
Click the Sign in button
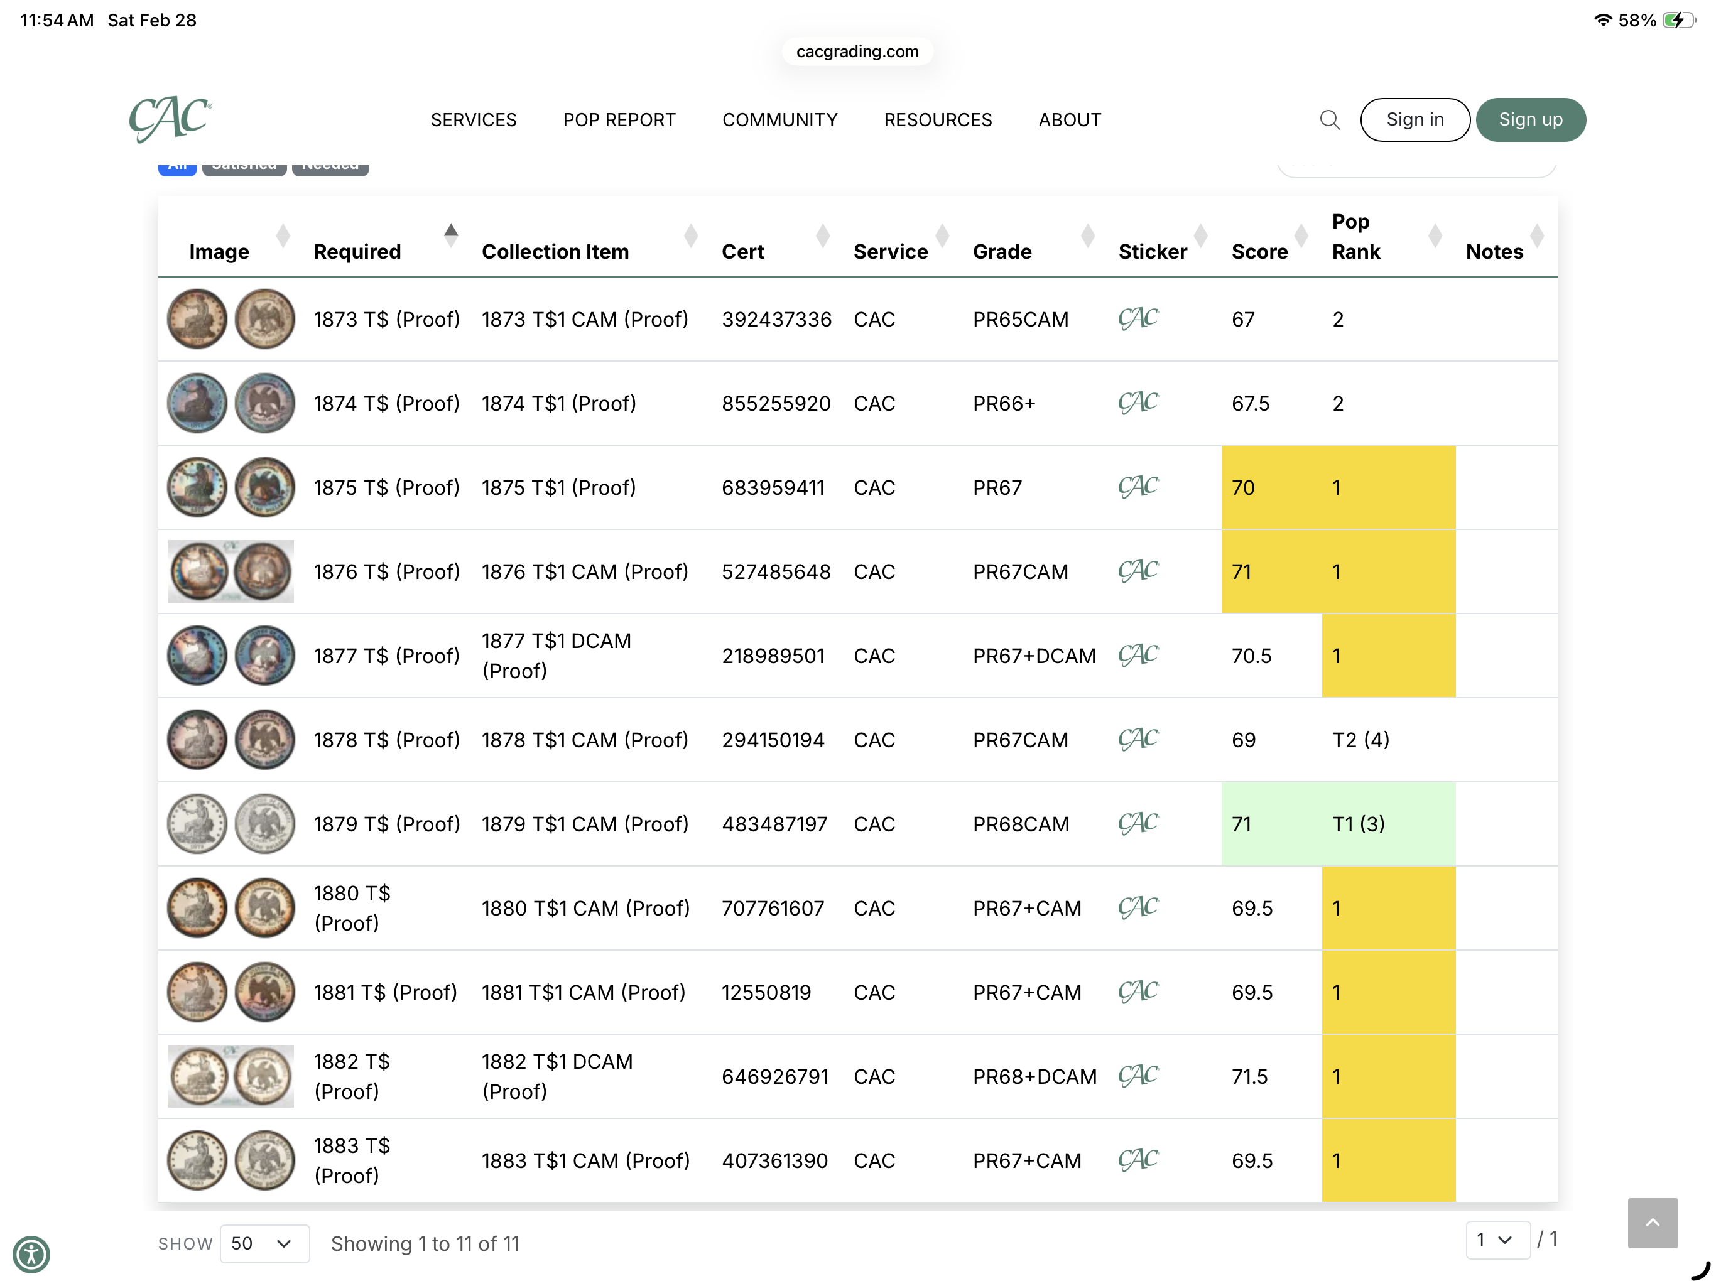pos(1415,119)
